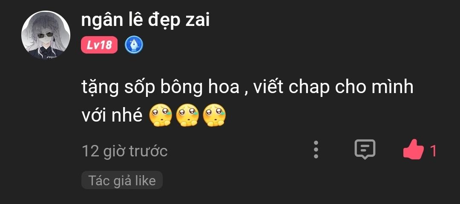Click the first pleading emoji
The image size is (460, 204).
[x=161, y=115]
